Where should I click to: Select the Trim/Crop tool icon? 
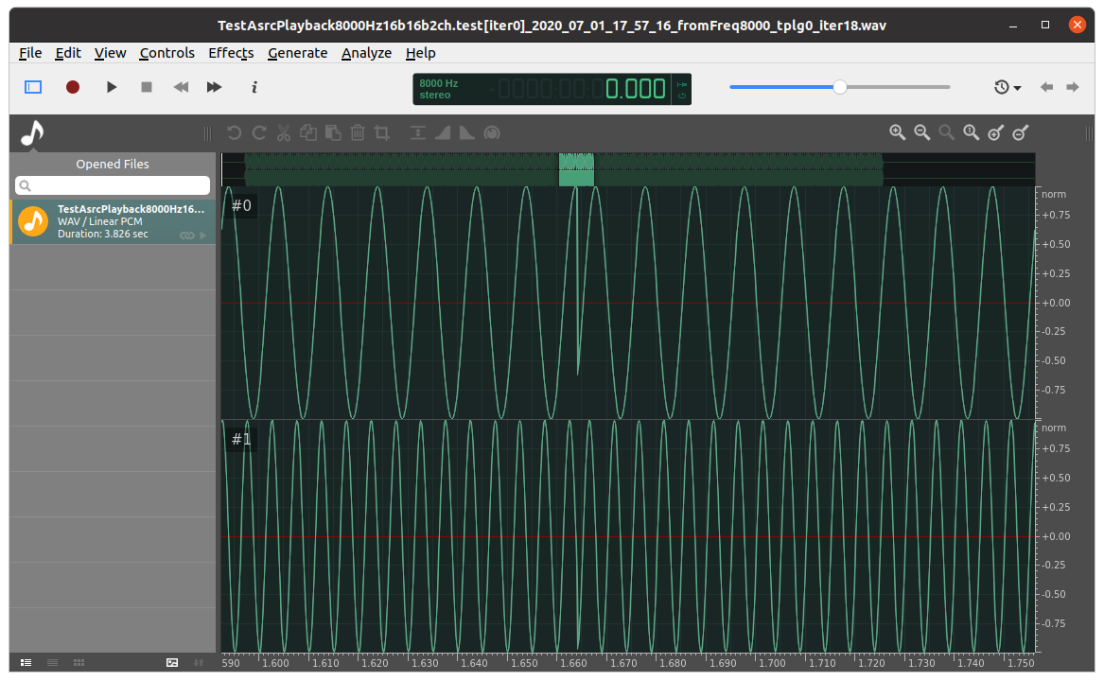[x=381, y=132]
